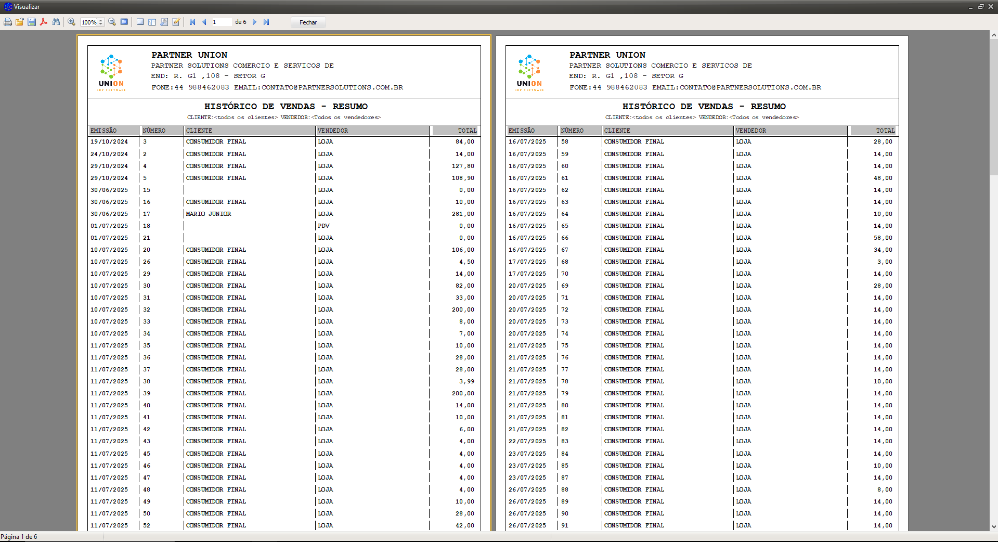998x542 pixels.
Task: Go to the first page
Action: click(x=192, y=22)
